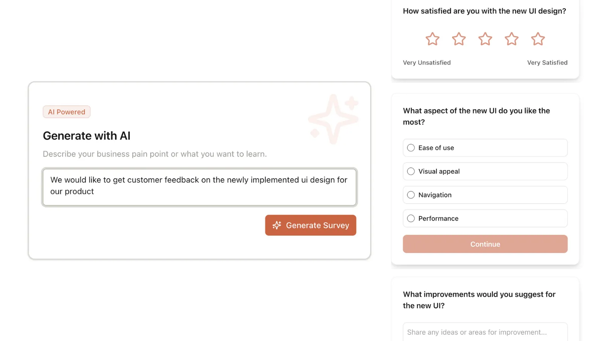Select the Visual appeal radio button
The image size is (606, 341).
pos(411,171)
